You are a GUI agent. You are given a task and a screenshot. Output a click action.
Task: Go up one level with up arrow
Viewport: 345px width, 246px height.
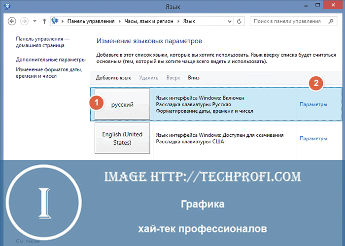pyautogui.click(x=44, y=21)
